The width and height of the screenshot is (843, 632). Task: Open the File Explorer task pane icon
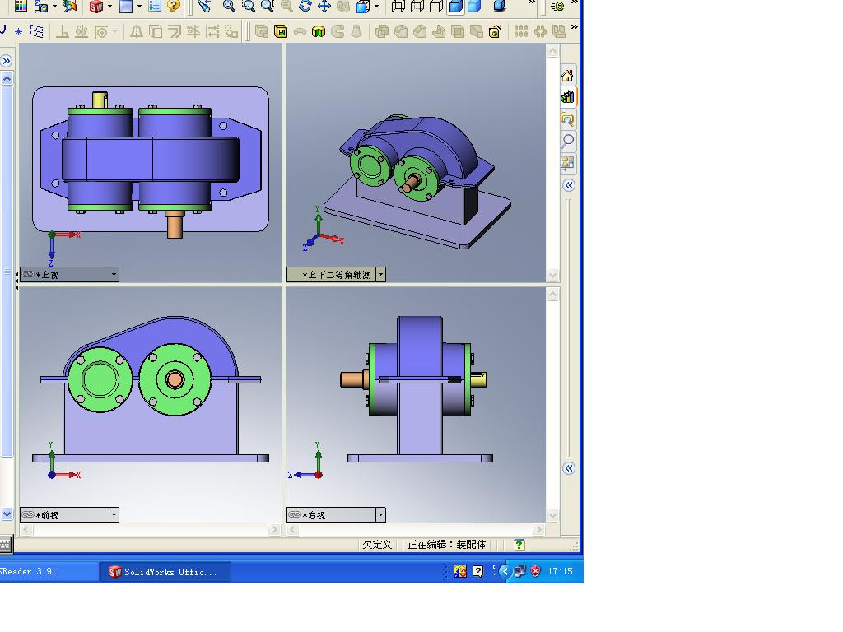(568, 119)
